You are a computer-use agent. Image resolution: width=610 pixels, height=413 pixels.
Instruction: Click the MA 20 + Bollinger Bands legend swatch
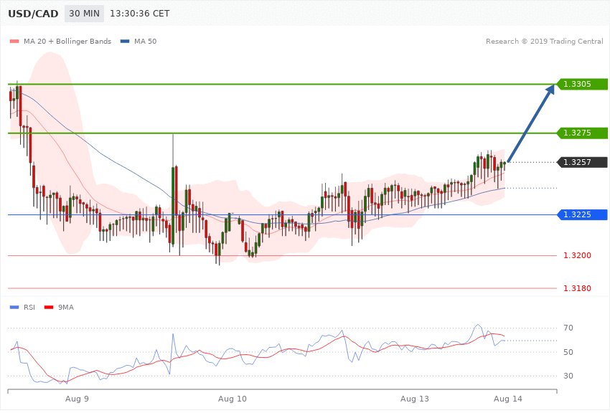pos(14,41)
